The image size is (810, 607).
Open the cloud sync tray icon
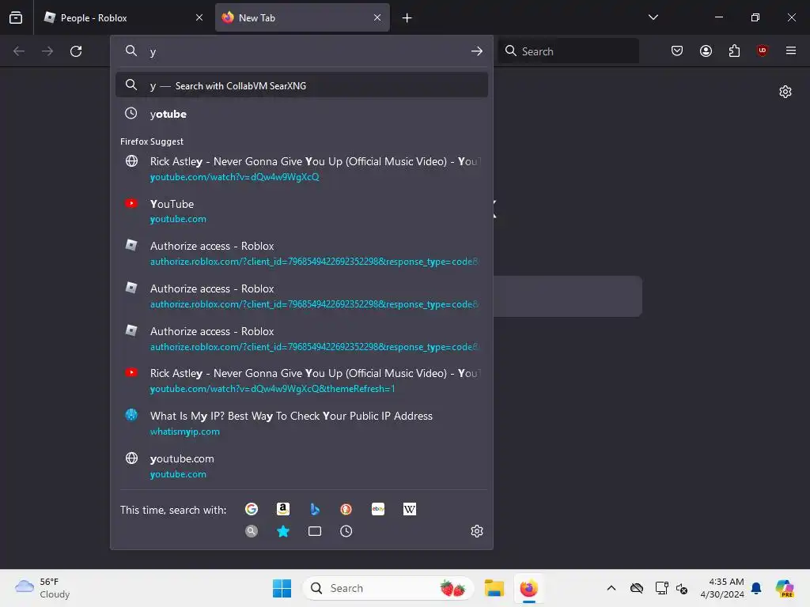637,588
